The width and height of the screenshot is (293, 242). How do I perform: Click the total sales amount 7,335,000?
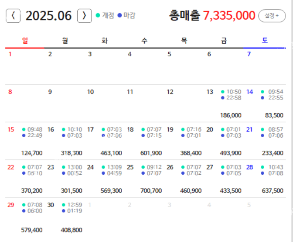[229, 16]
